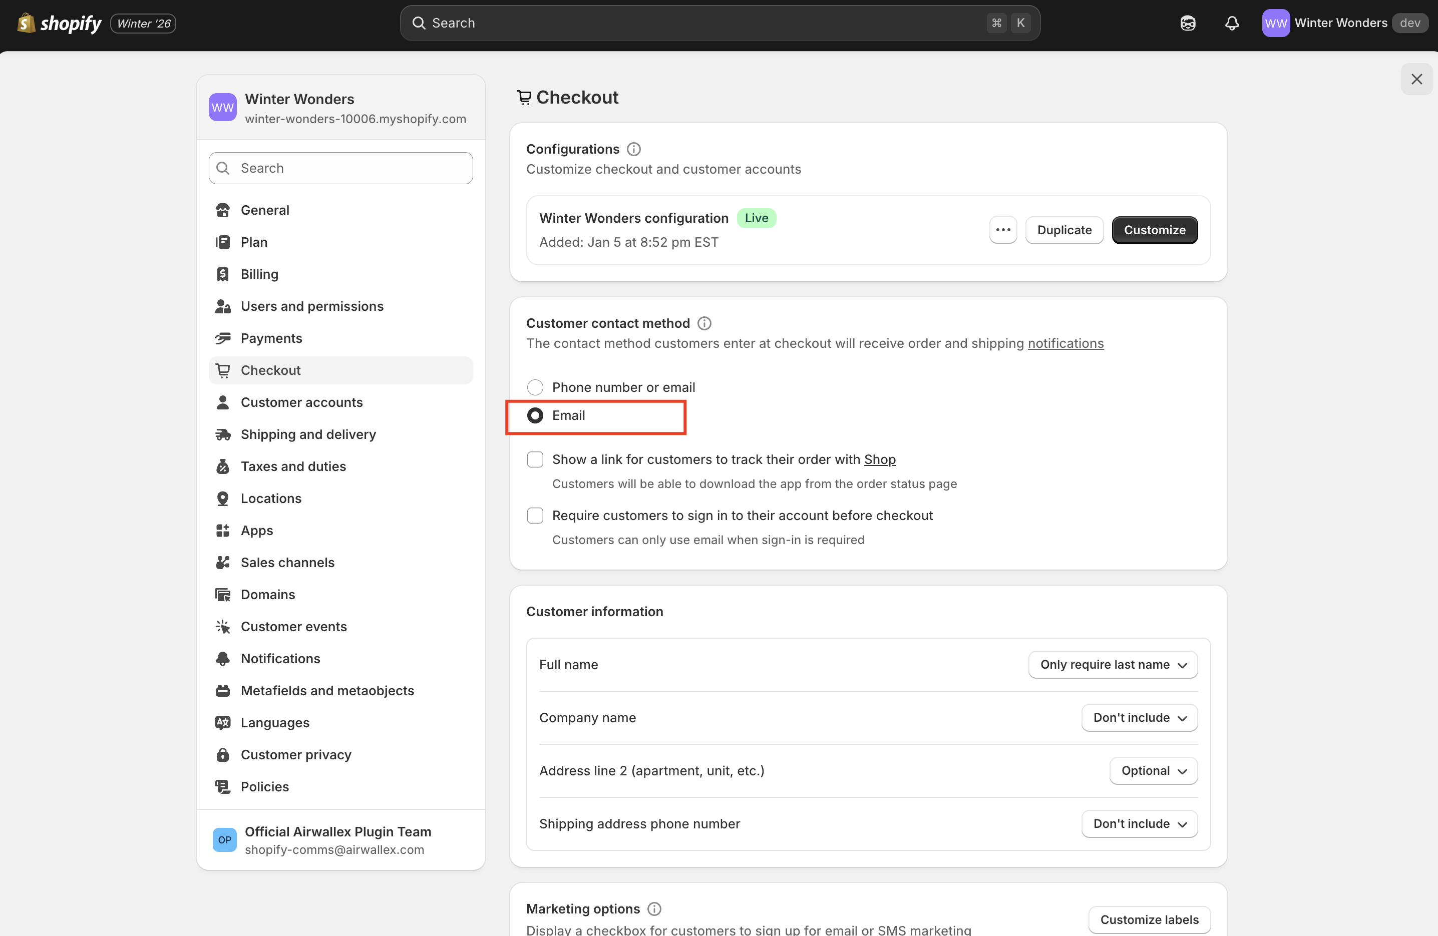Open the Customer privacy settings section
The height and width of the screenshot is (936, 1438).
click(x=296, y=754)
